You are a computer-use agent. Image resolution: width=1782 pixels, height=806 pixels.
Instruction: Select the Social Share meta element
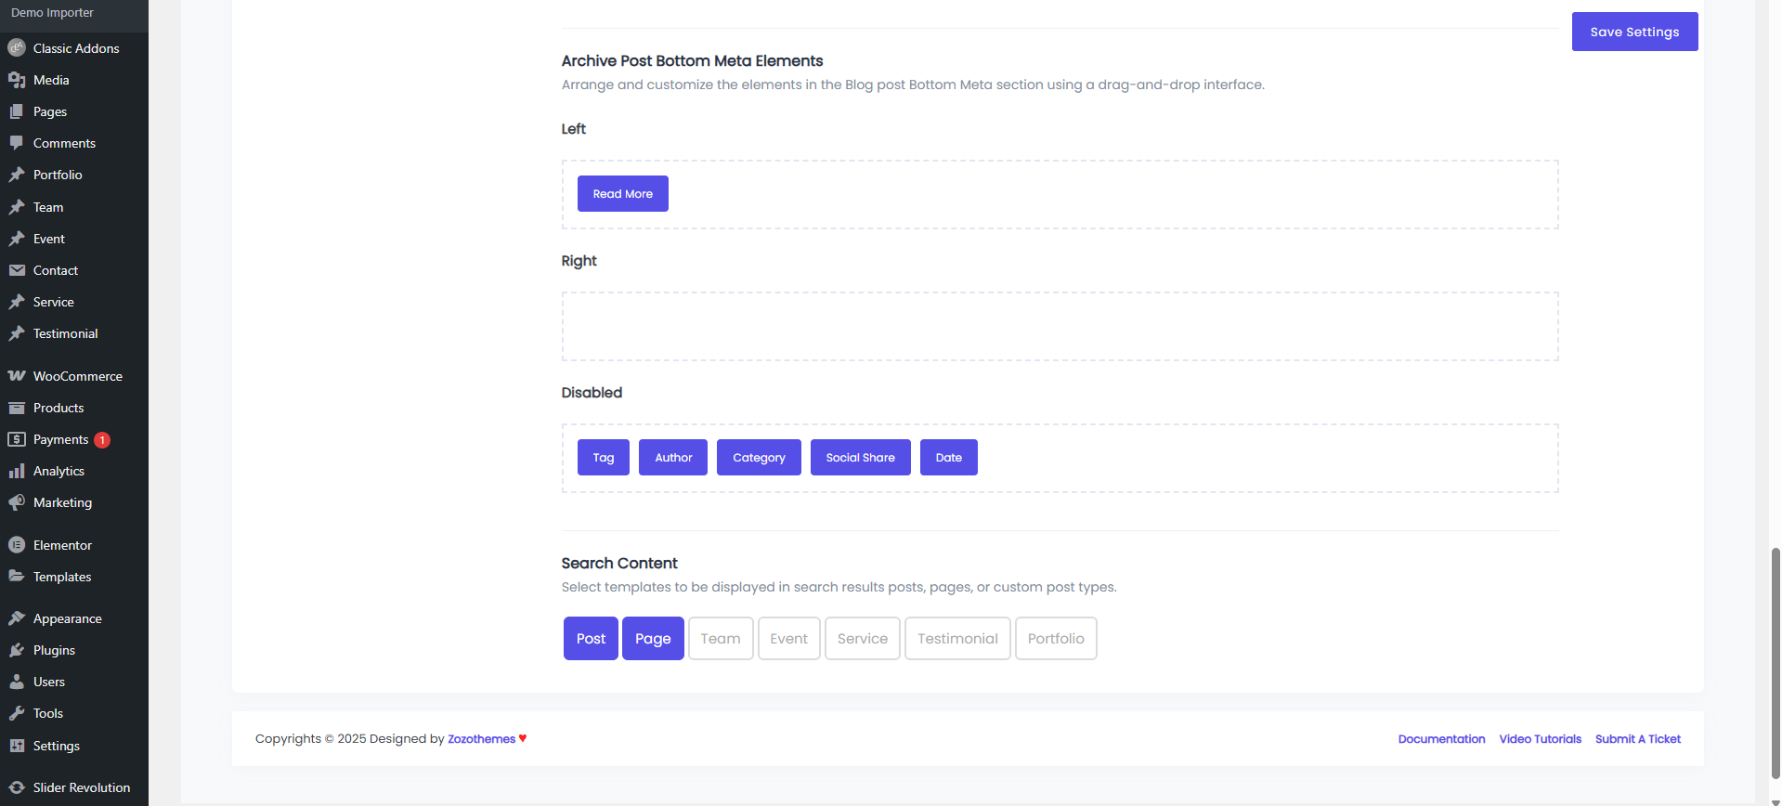[x=860, y=458]
